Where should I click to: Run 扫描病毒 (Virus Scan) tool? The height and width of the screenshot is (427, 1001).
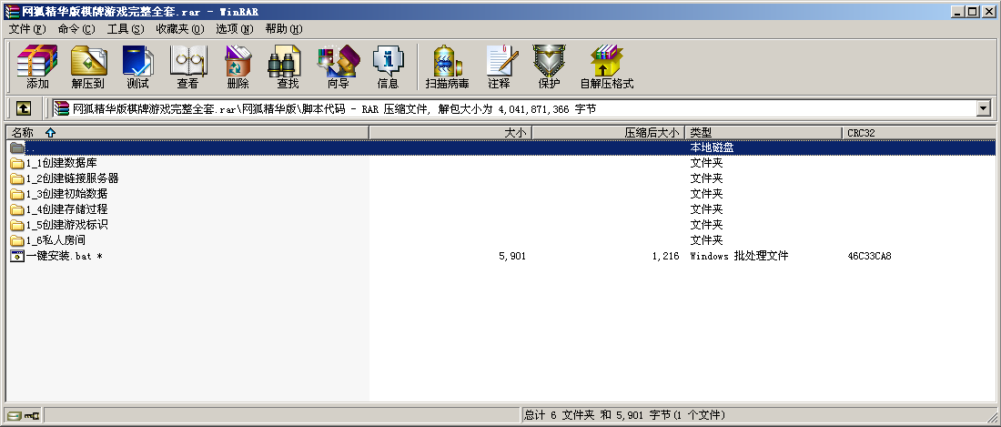coord(447,67)
